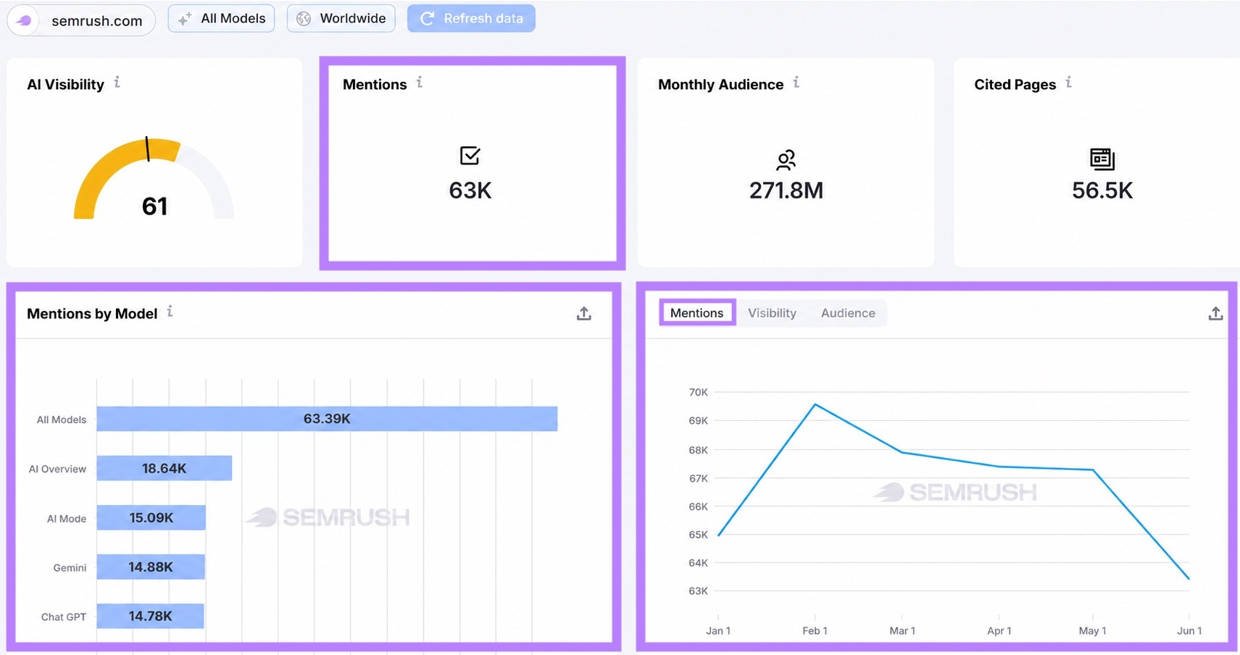Open the Worldwide region dropdown

pyautogui.click(x=341, y=18)
